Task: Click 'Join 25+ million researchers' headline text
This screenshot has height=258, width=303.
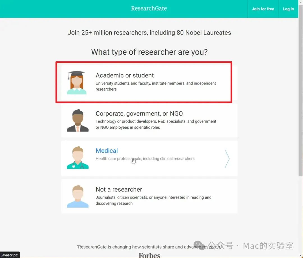Action: [149, 33]
